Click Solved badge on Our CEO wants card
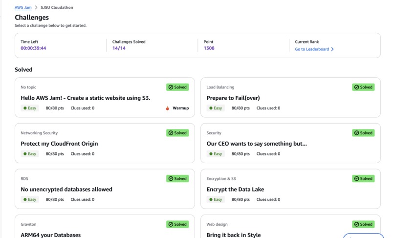This screenshot has width=394, height=238. click(x=363, y=133)
